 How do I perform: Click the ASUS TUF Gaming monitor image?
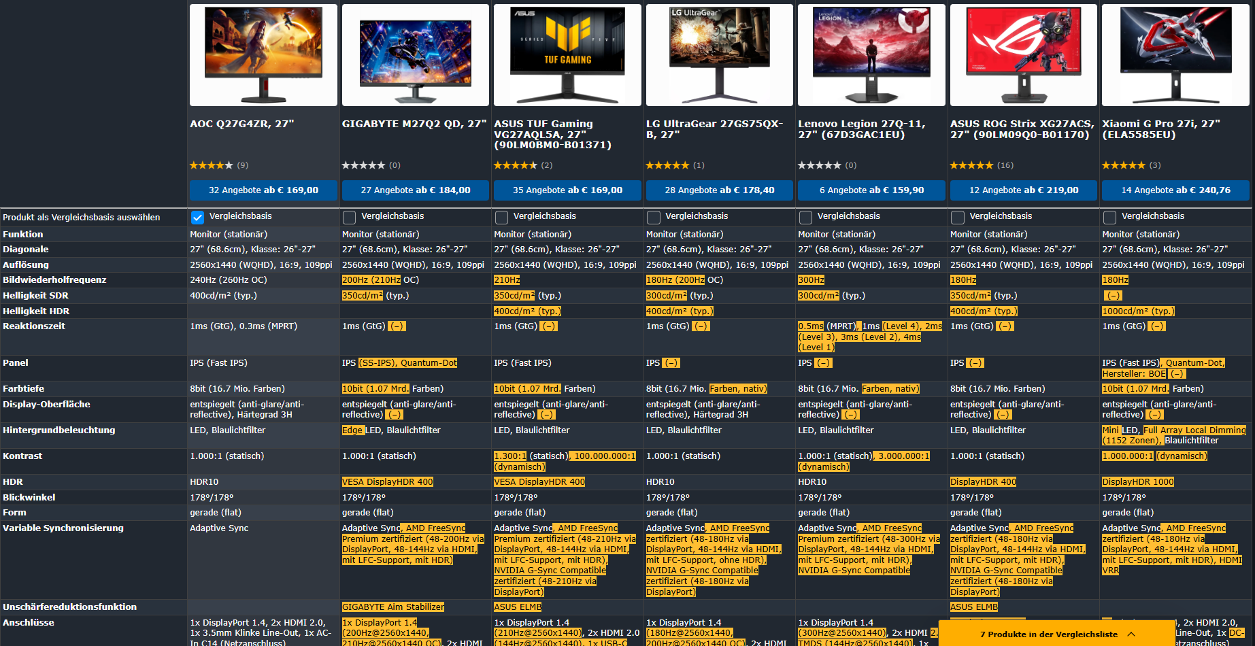click(567, 55)
